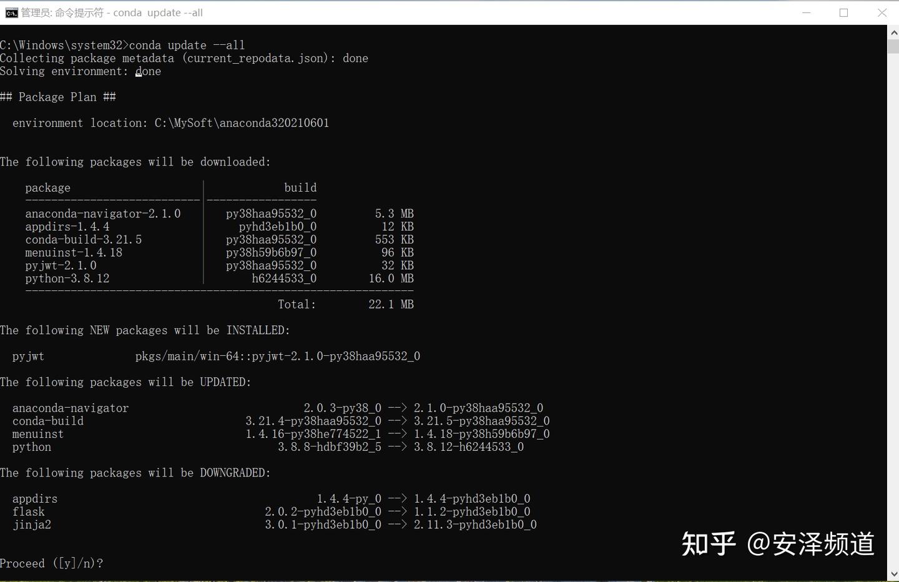This screenshot has height=582, width=899.
Task: Click the close window X icon
Action: click(x=882, y=12)
